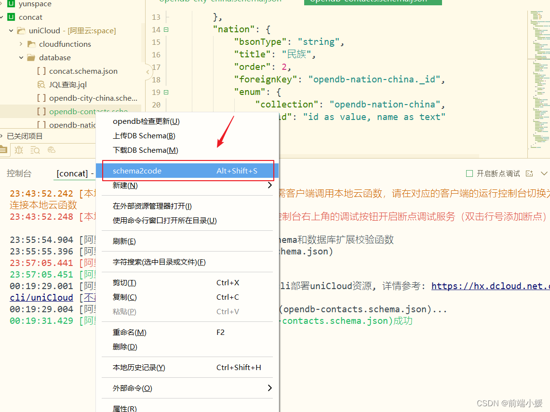Switch to the opendb-contacts.schema.json tab
This screenshot has width=550, height=412.
(x=373, y=2)
